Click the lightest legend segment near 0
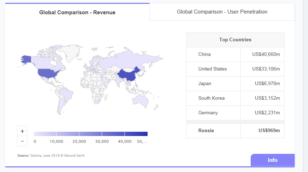The image size is (308, 172). tap(45, 134)
